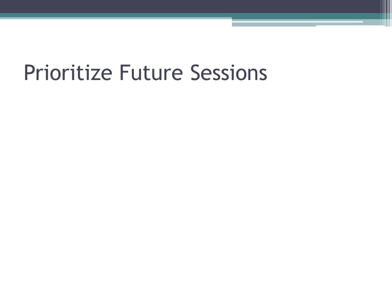Select the word "Prioritize" in title

pyautogui.click(x=68, y=73)
